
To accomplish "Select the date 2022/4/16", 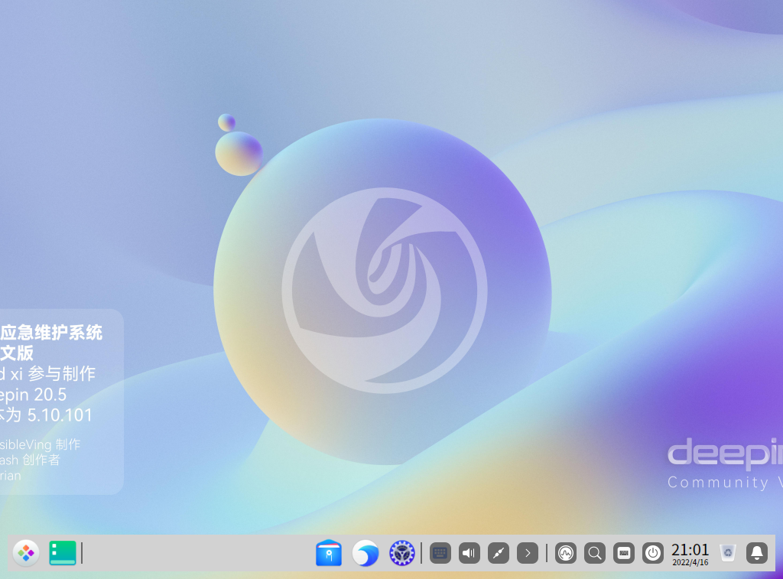I will [690, 561].
